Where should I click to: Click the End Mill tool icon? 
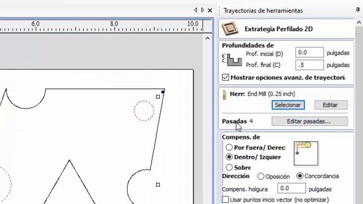pos(225,95)
